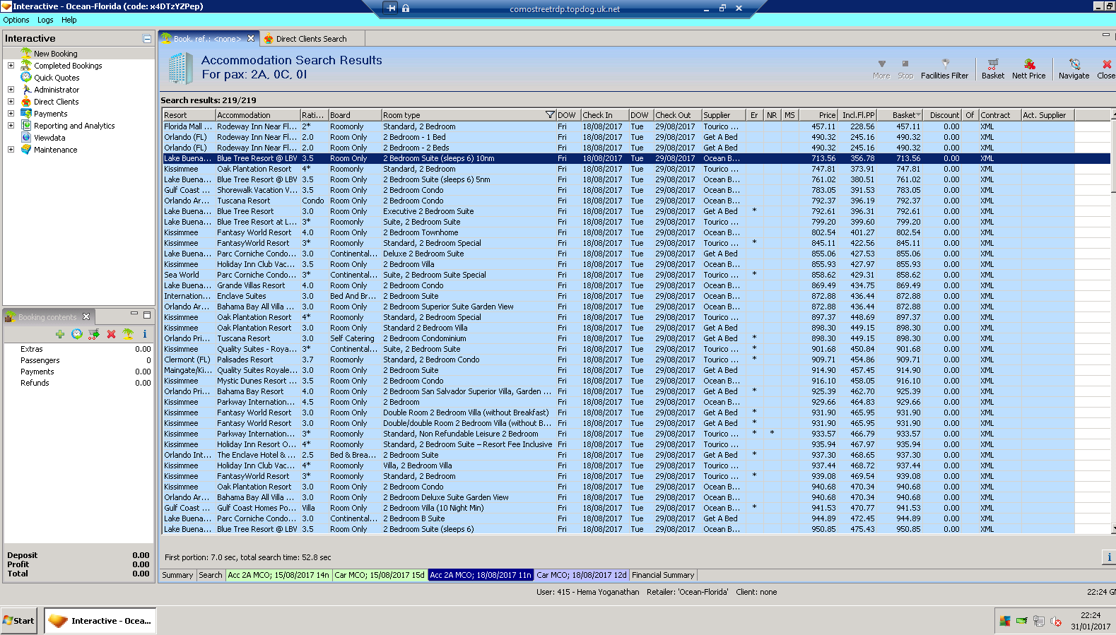Click the green plus add icon
This screenshot has width=1116, height=635.
coord(60,334)
